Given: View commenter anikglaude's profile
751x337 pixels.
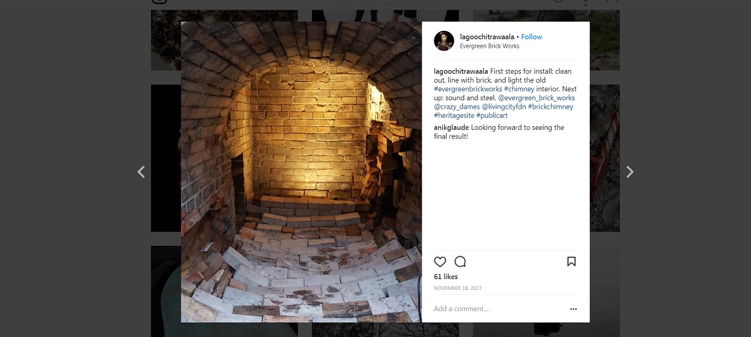Looking at the screenshot, I should (451, 127).
